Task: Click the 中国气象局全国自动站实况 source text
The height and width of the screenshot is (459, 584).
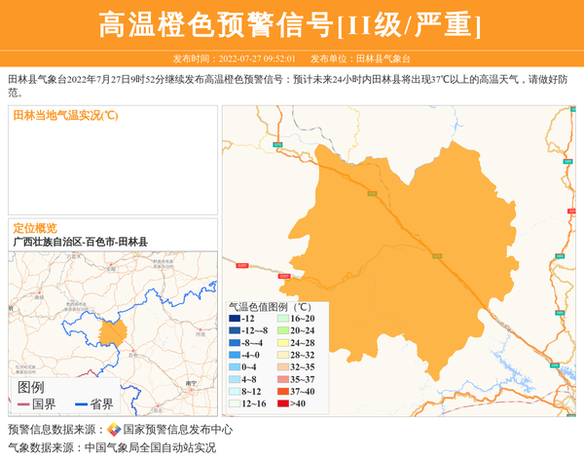Action: pyautogui.click(x=150, y=448)
